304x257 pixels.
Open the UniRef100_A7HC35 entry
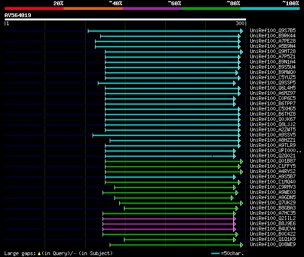pyautogui.click(x=273, y=213)
